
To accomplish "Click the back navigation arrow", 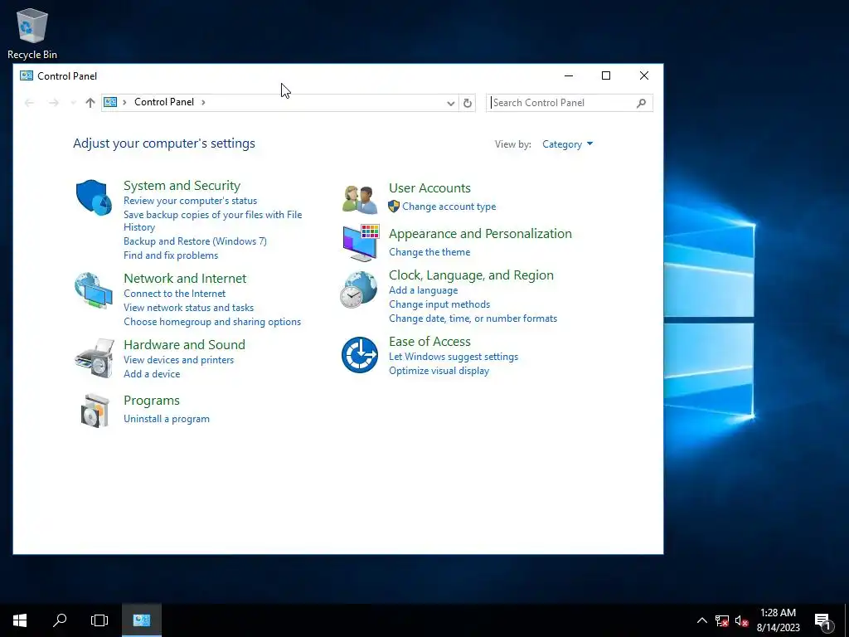I will coord(29,102).
